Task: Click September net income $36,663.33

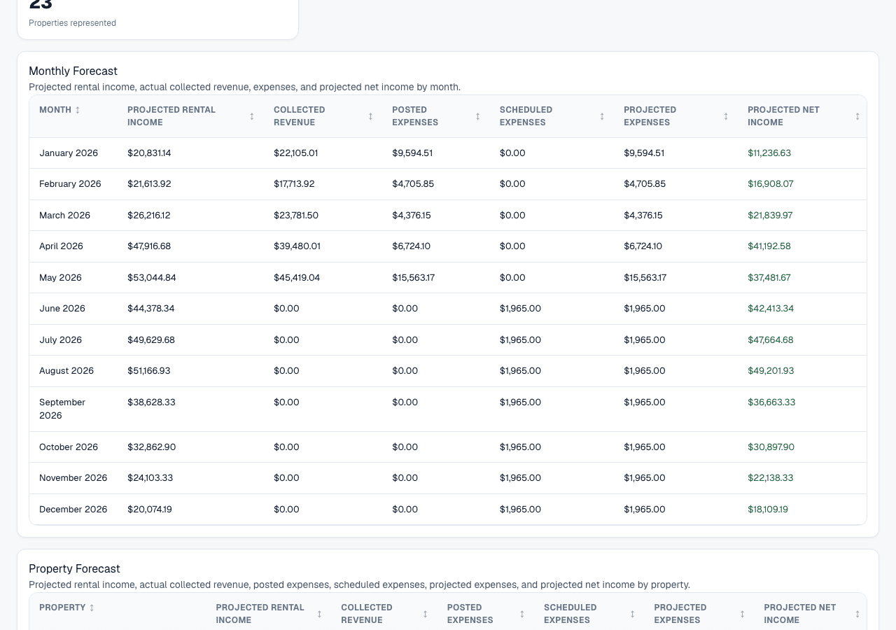Action: coord(771,402)
